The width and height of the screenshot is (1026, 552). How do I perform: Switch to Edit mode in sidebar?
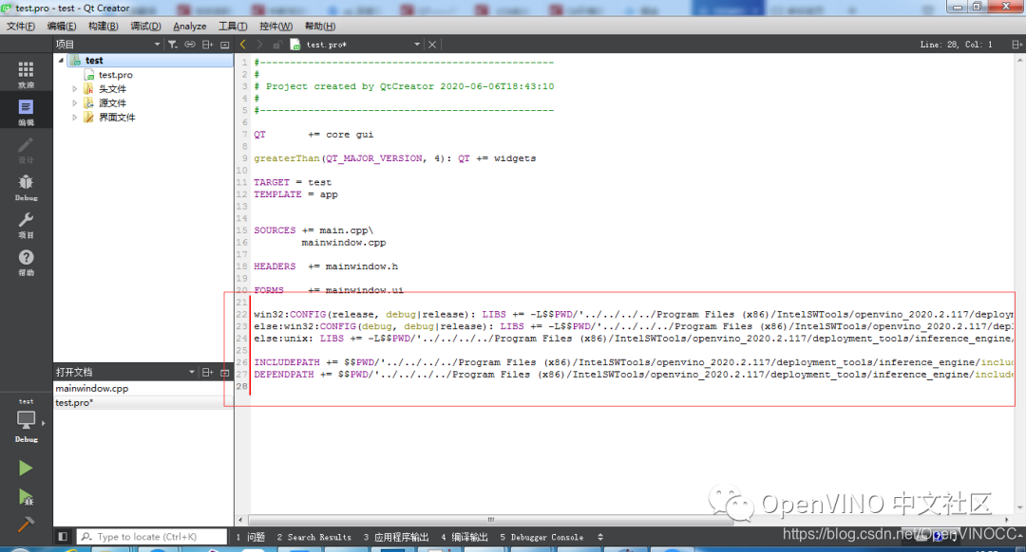[x=27, y=112]
